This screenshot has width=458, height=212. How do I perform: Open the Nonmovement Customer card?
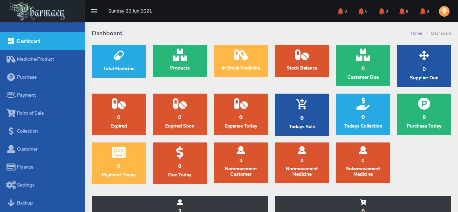coord(241,163)
